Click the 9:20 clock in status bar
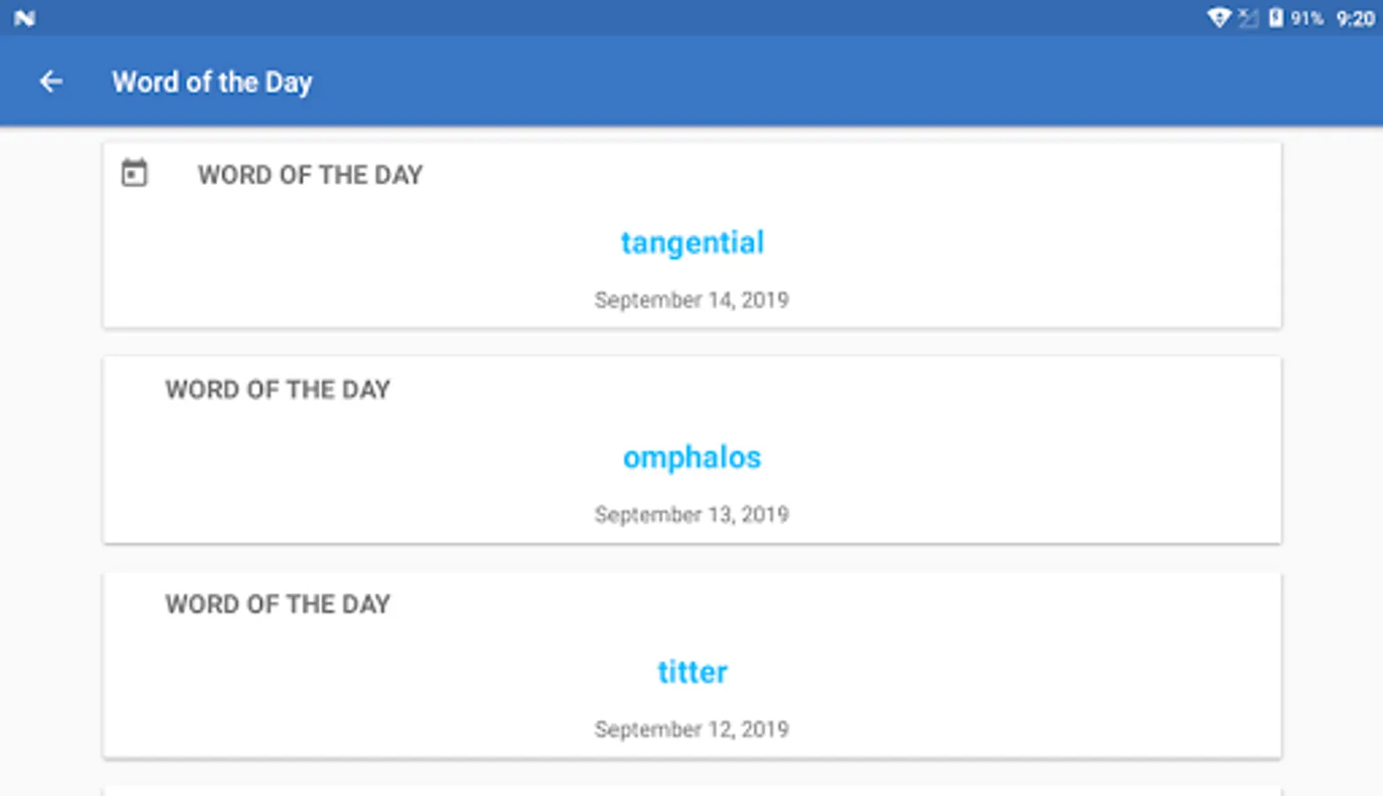Screen dimensions: 1383x796 1355,19
